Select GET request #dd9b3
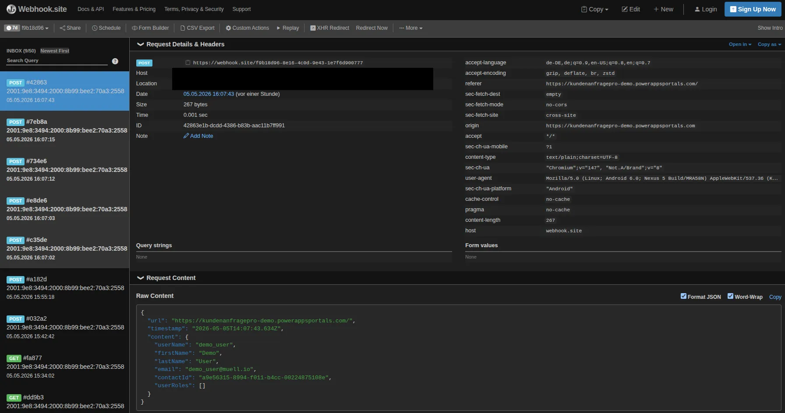 pos(65,400)
